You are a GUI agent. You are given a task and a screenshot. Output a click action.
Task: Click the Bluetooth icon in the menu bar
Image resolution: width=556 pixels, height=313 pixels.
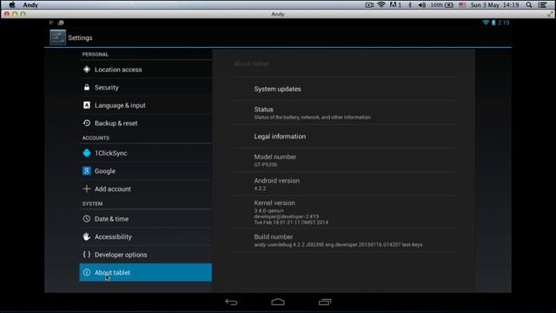410,4
